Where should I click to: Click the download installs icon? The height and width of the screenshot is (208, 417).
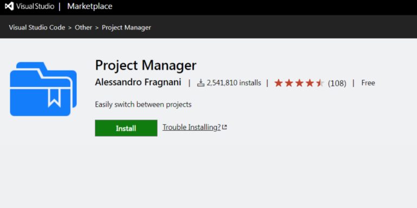click(201, 83)
